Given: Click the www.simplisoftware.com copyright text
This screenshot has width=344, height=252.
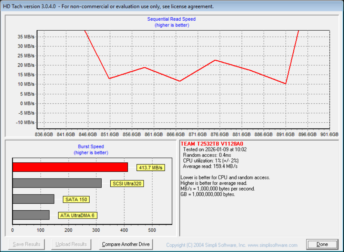Looking at the screenshot, I should [x=232, y=245].
